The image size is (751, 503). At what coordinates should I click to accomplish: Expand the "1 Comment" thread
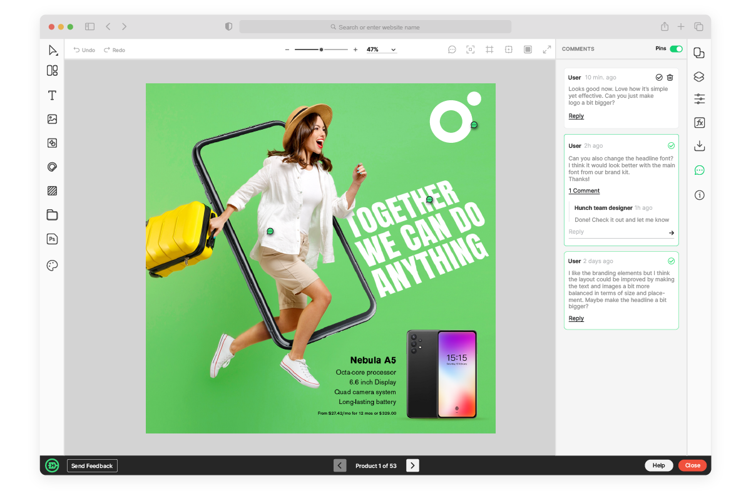click(584, 190)
